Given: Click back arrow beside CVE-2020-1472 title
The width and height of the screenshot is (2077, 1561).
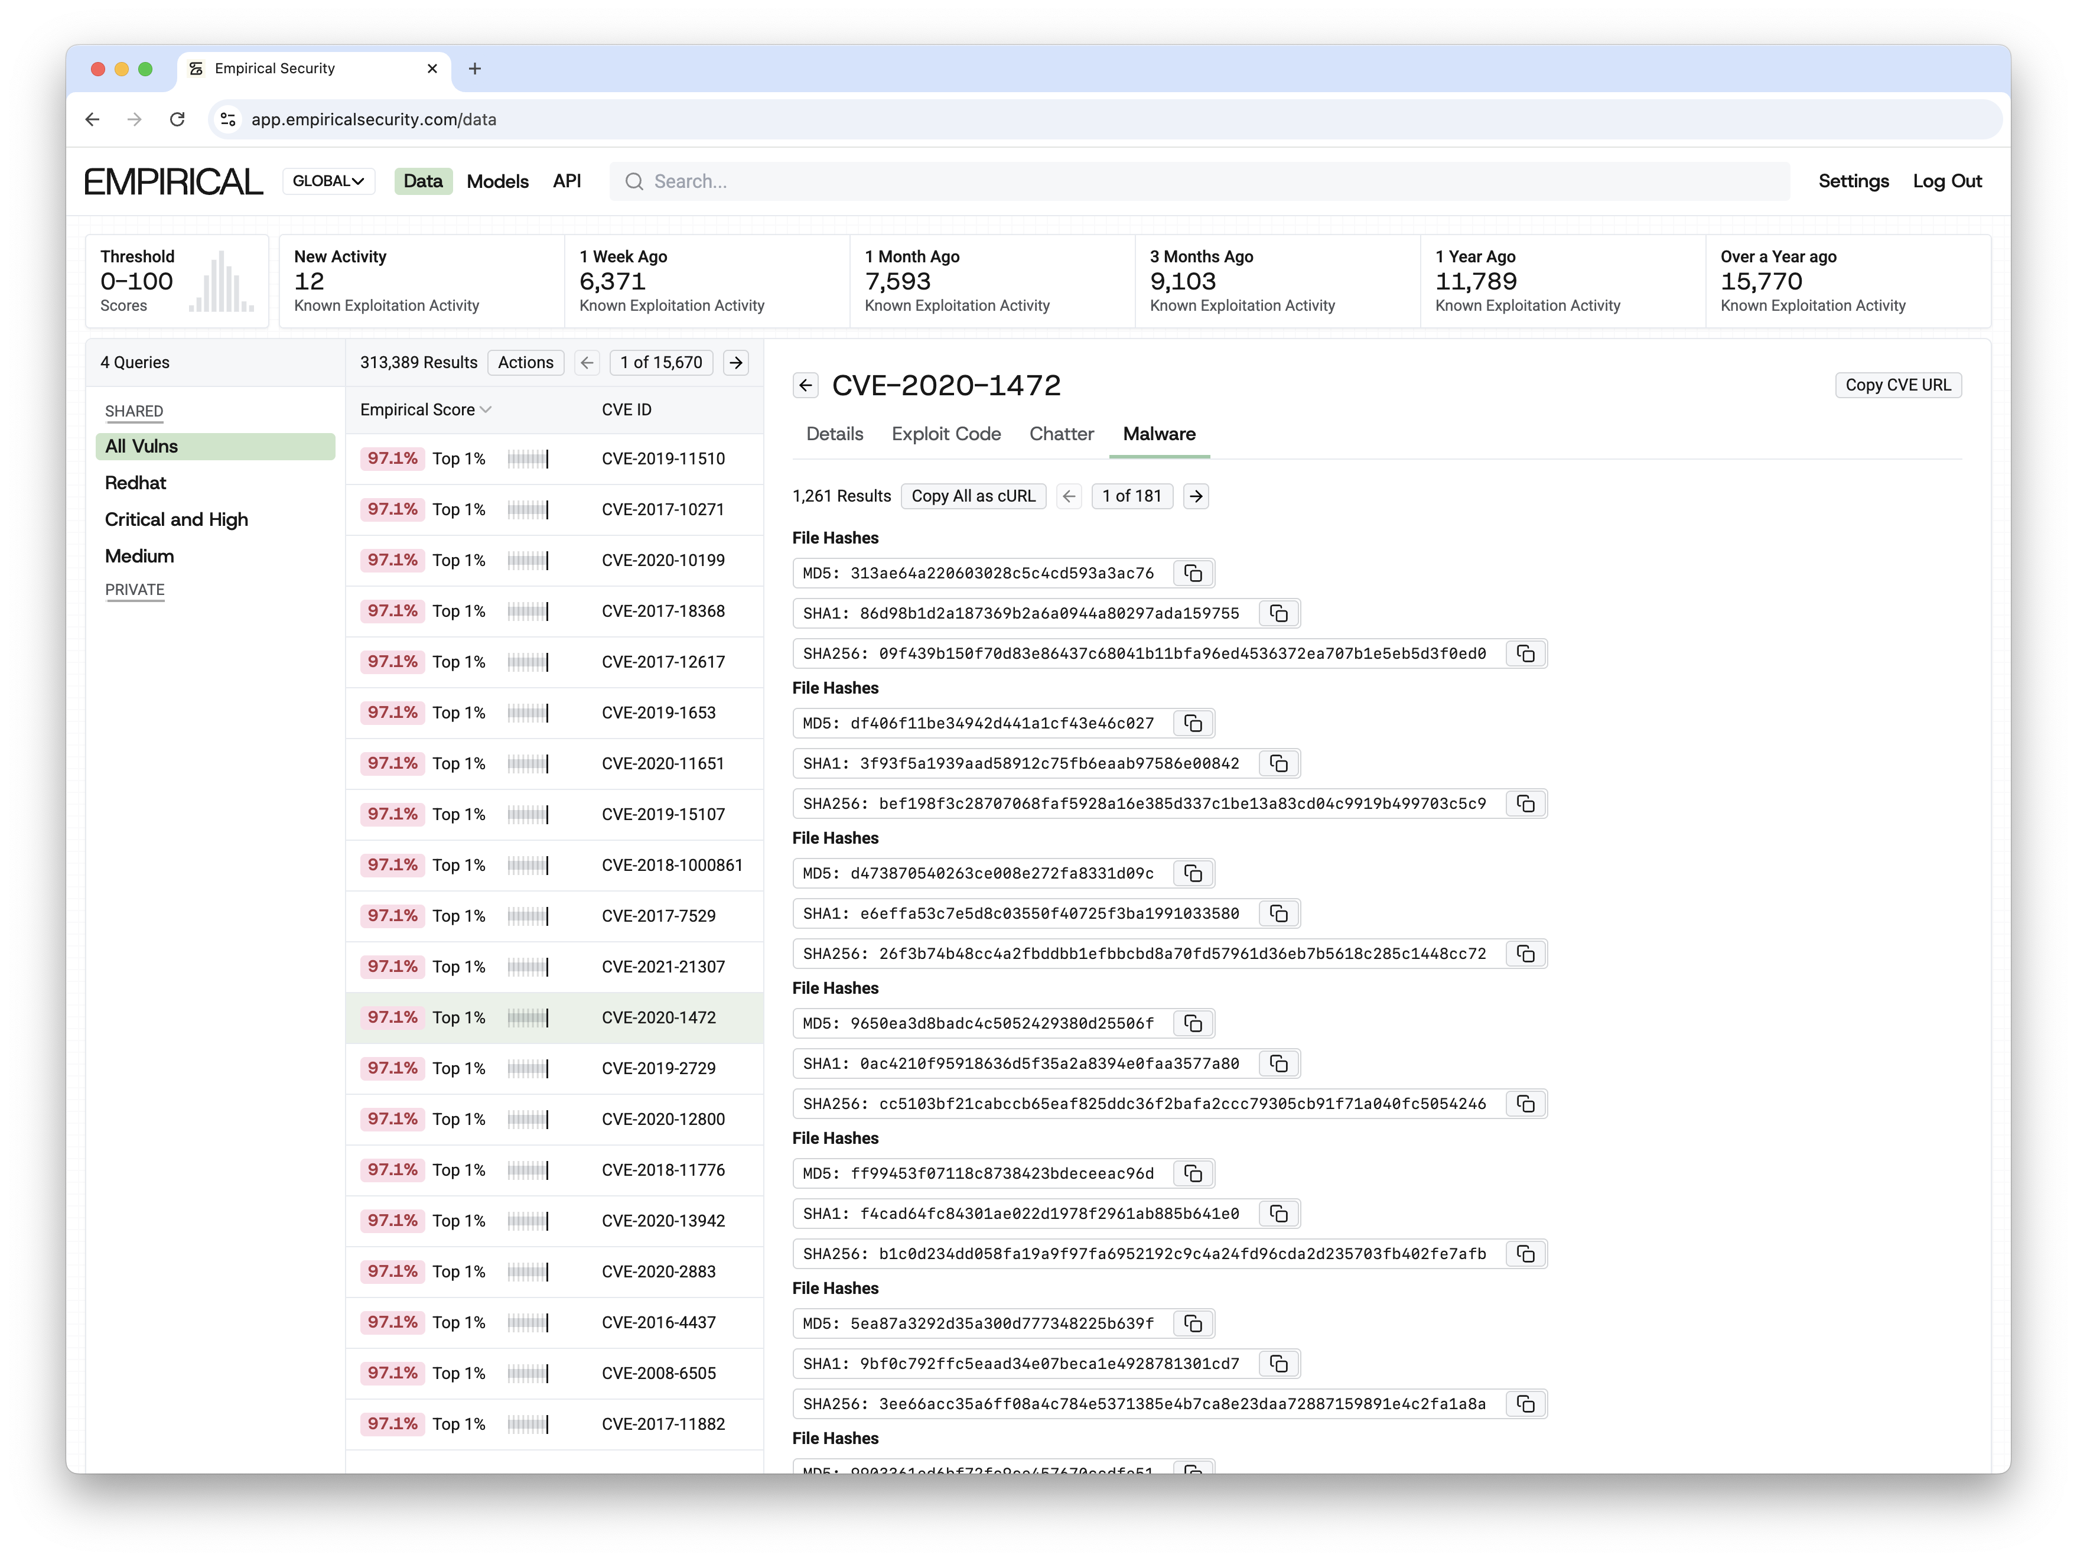Looking at the screenshot, I should click(x=806, y=385).
